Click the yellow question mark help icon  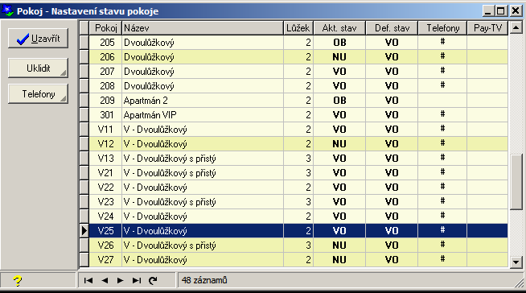click(x=18, y=280)
